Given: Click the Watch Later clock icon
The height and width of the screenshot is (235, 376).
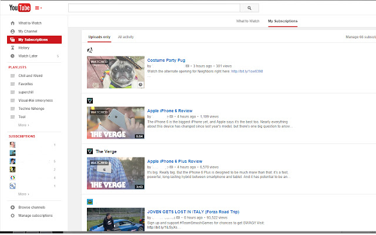Looking at the screenshot, I should (13, 56).
